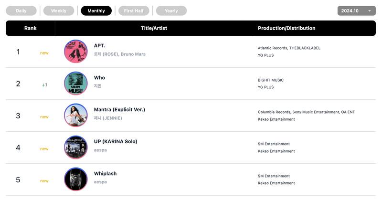382x199 pixels.
Task: Click the Production/Distribution column header
Action: click(286, 28)
